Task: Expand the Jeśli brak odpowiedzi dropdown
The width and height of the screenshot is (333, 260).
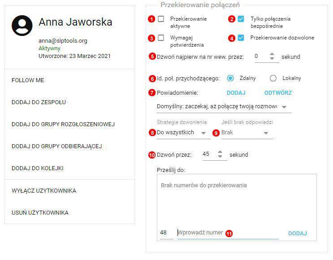Action: (x=246, y=133)
